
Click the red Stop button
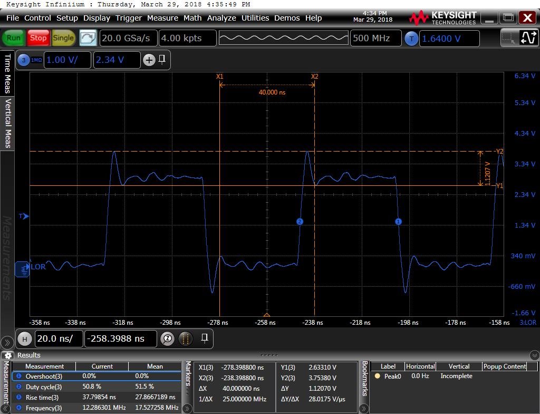coord(38,38)
